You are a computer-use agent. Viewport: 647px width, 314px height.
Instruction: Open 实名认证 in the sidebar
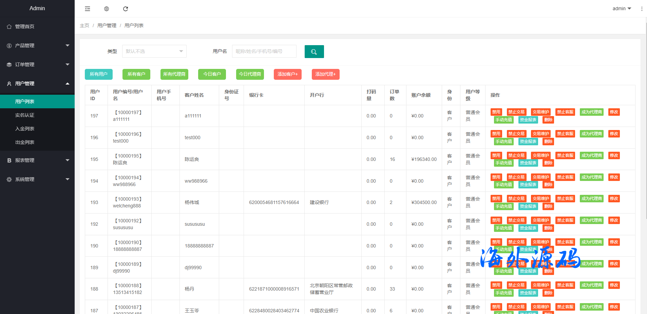[25, 115]
